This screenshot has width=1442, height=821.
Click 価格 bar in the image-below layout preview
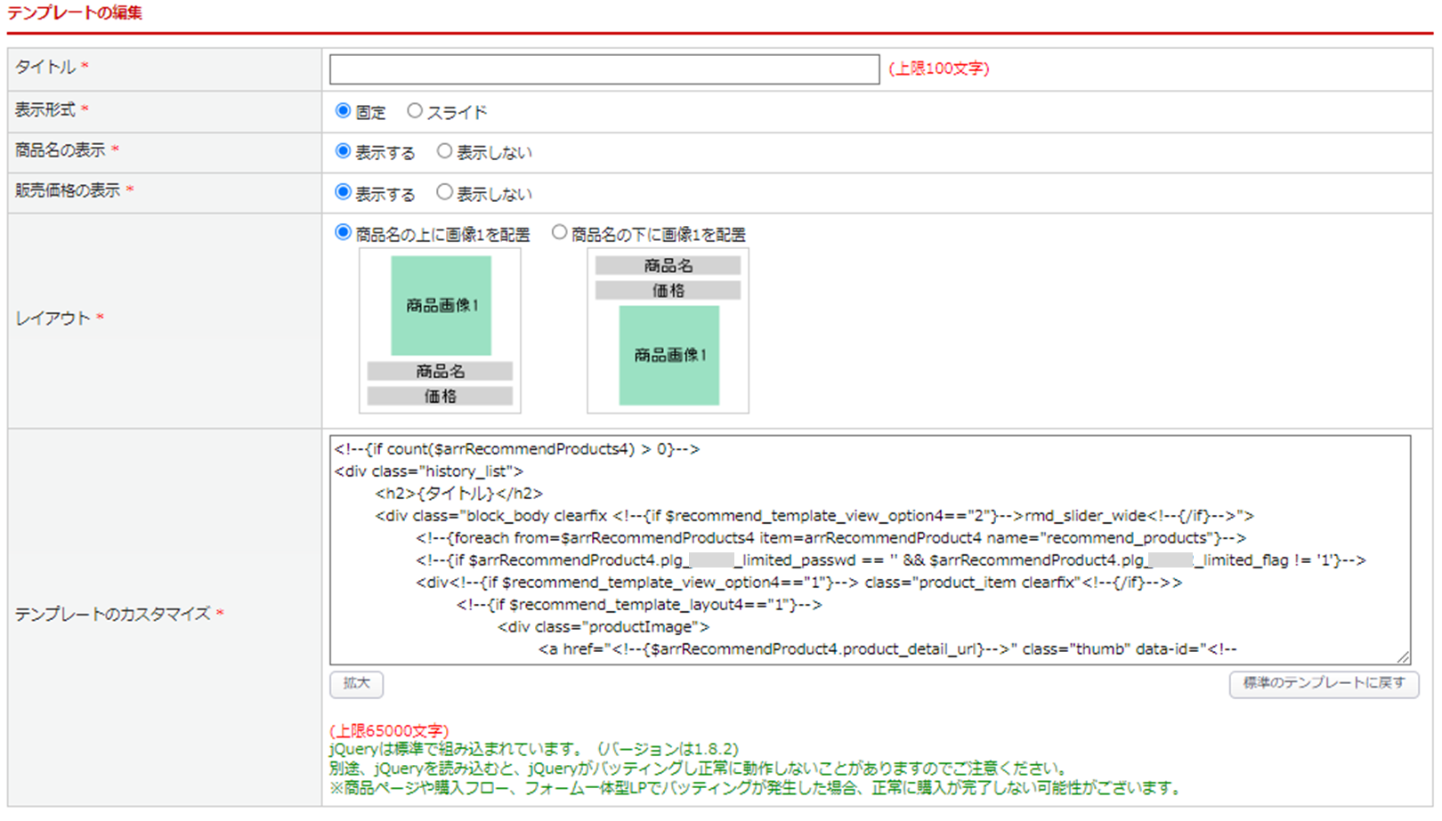668,290
